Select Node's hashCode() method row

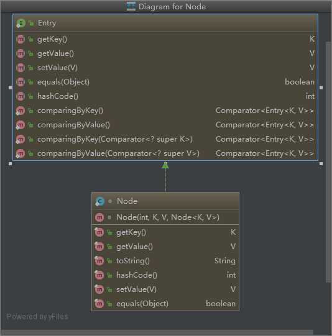coord(165,275)
